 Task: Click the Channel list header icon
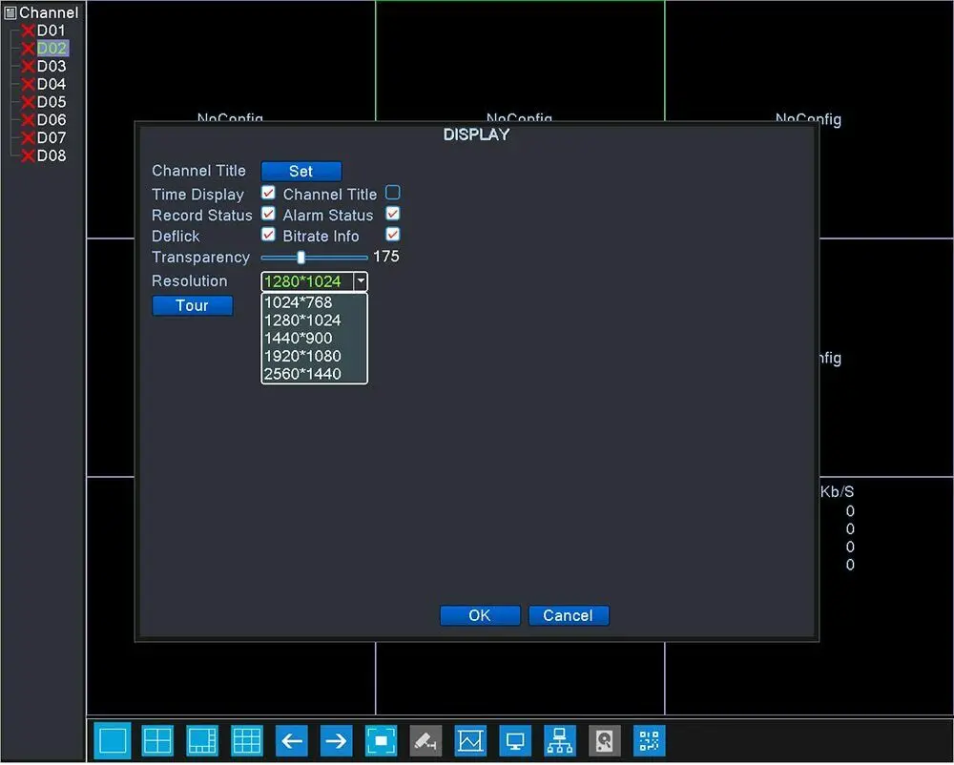[10, 12]
